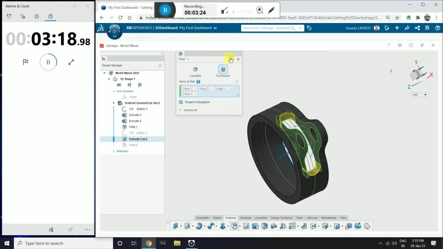Viewport: 443px width, 249px height.
Task: Toggle the Tangent propagation checkbox
Action: coord(181,102)
